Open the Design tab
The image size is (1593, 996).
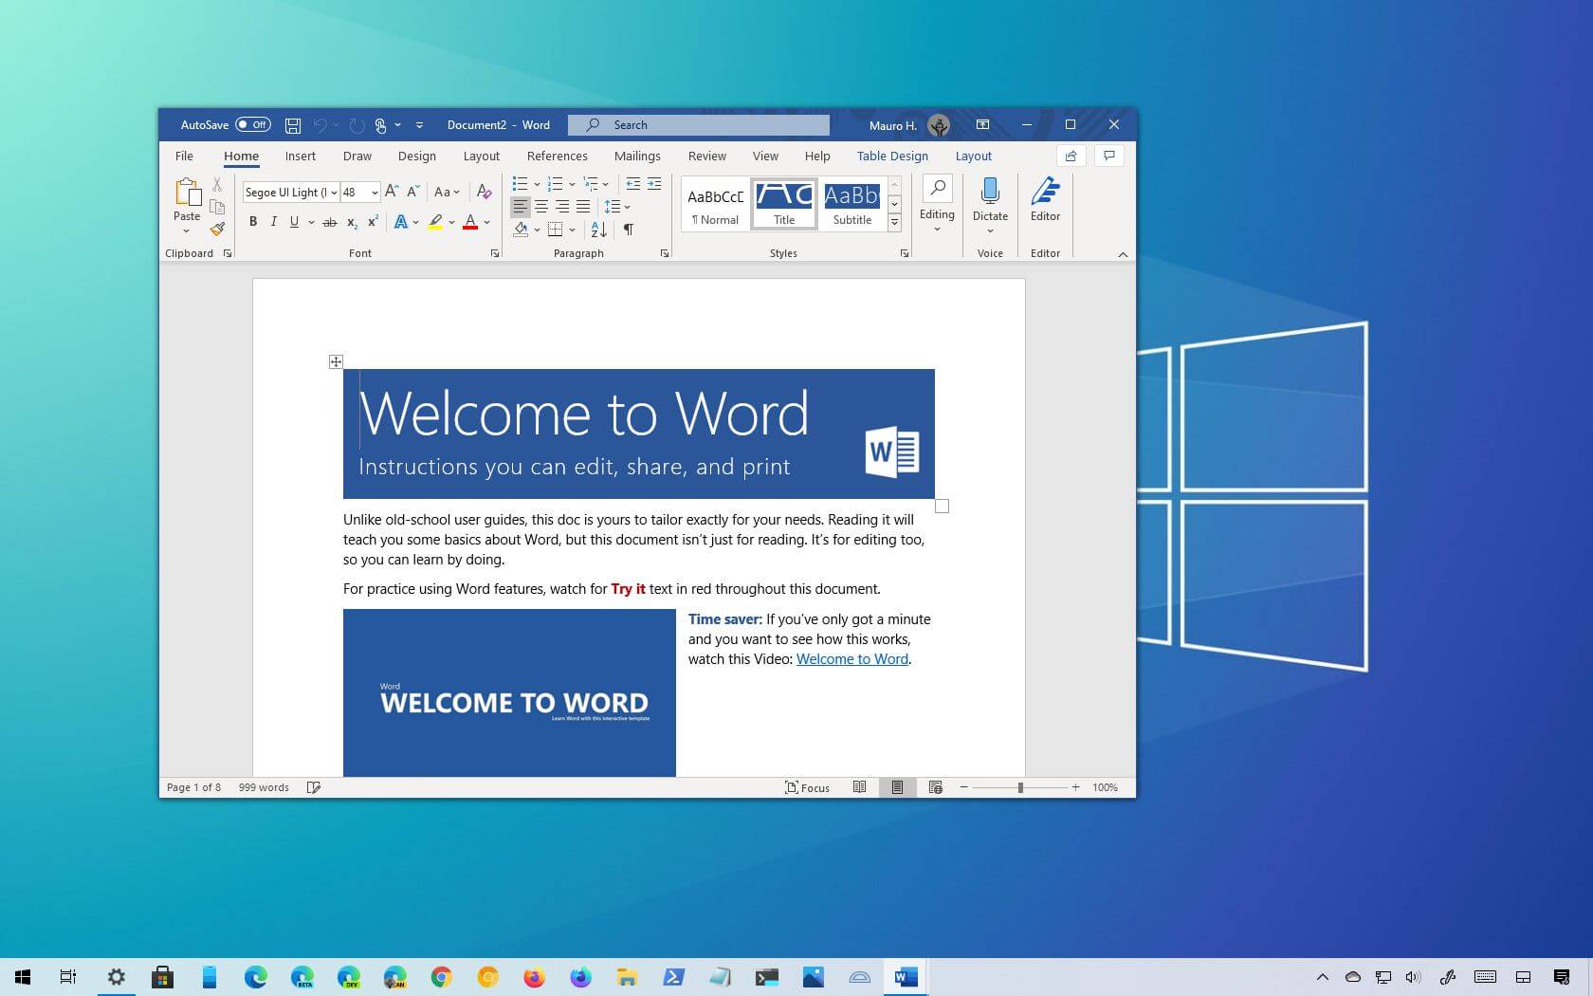pyautogui.click(x=417, y=156)
